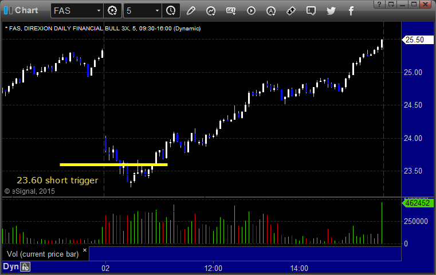The image size is (436, 275).
Task: Open the chart settings gear menu
Action: pos(112,11)
